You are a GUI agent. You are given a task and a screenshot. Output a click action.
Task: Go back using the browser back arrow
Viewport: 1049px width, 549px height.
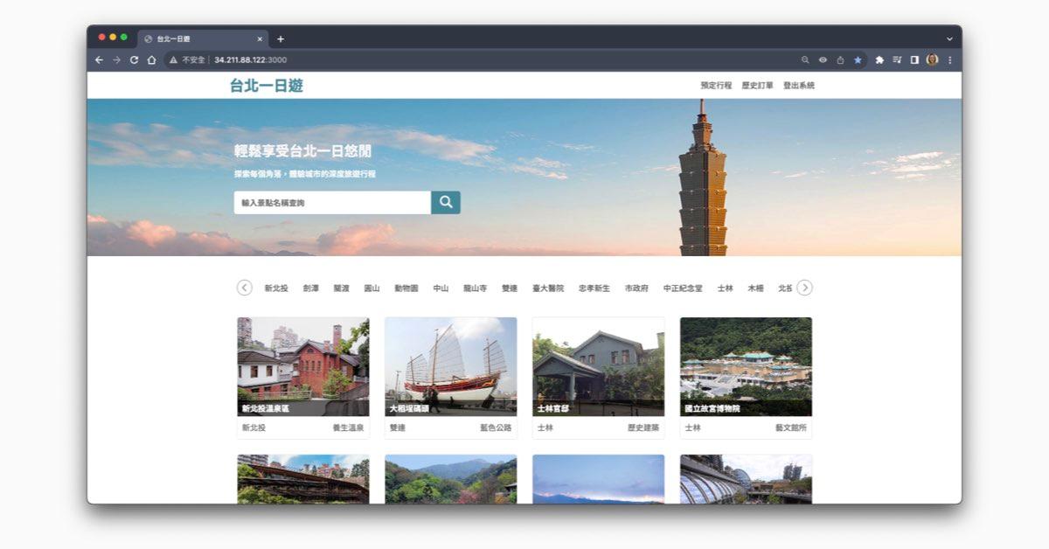tap(99, 59)
